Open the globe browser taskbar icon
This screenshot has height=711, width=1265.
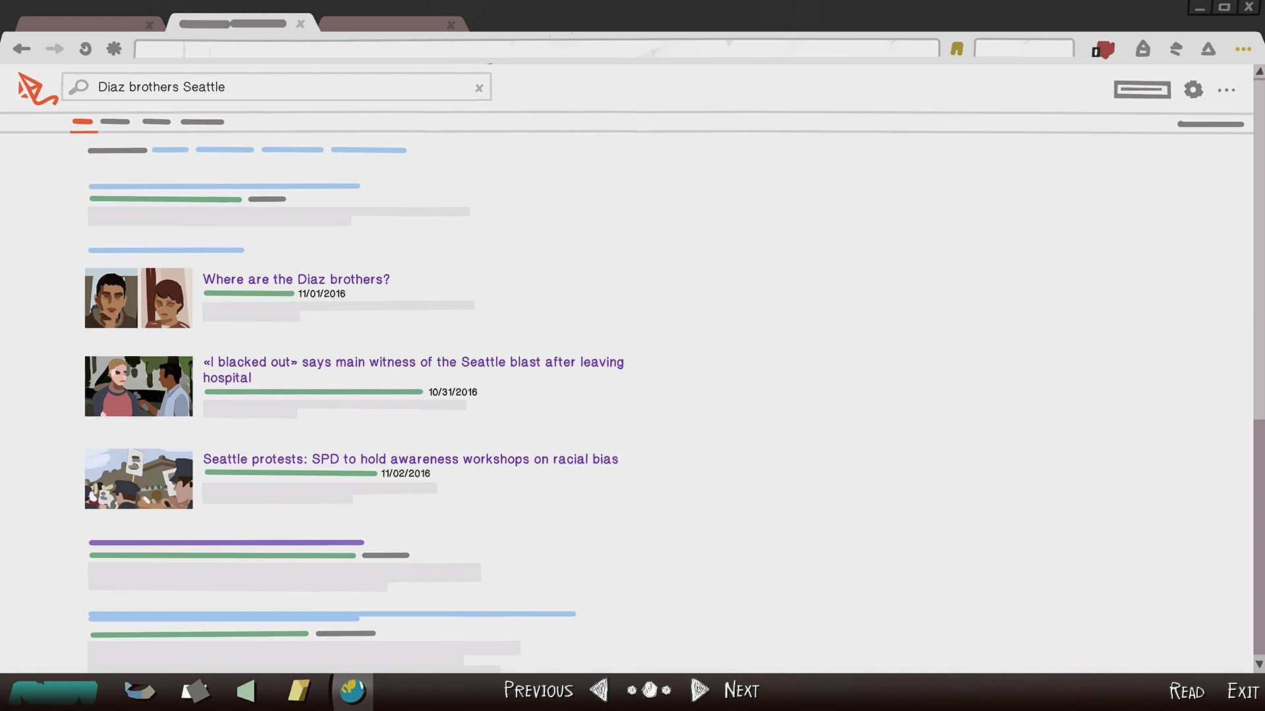[x=352, y=691]
